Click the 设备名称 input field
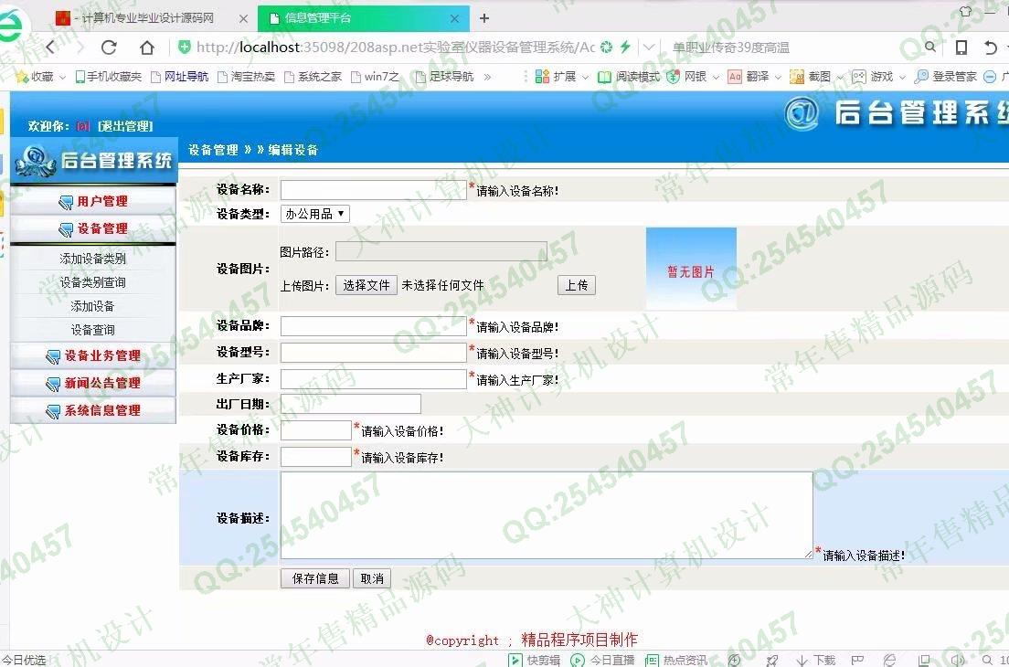Image resolution: width=1009 pixels, height=667 pixels. 373,190
